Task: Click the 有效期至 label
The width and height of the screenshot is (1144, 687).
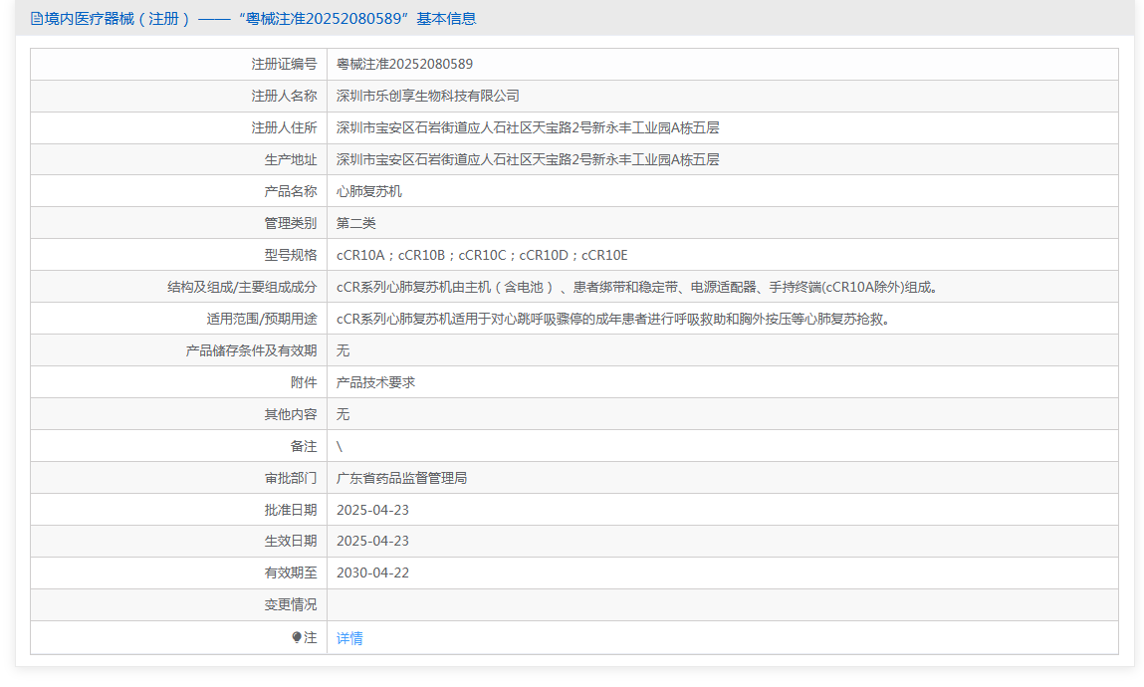Action: click(x=291, y=573)
